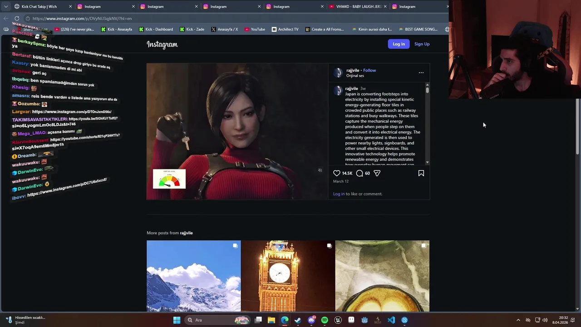Open 'Create a All Froms...' bookmark
Screen dimensions: 581x327
(x=325, y=29)
